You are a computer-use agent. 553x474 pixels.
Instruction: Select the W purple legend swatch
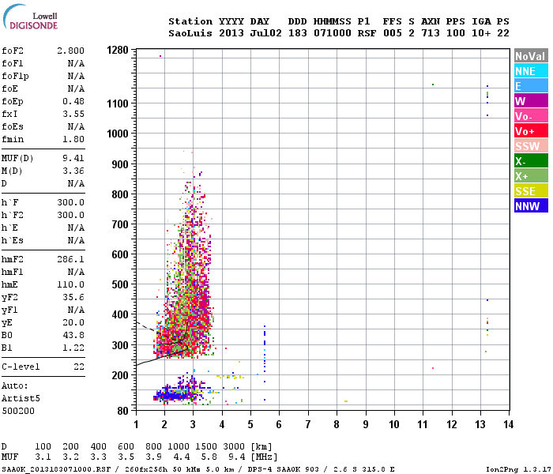(x=531, y=101)
